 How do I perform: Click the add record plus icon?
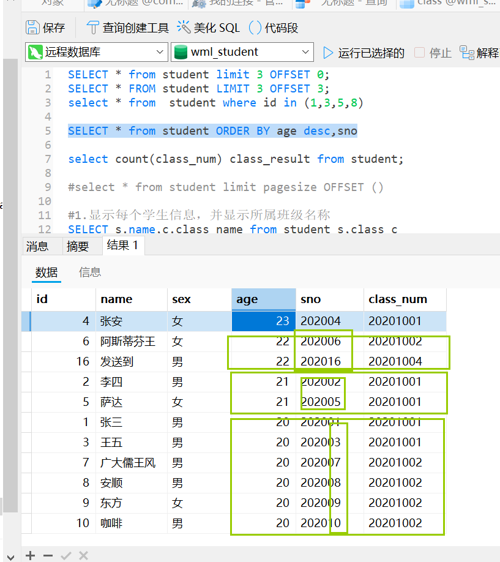click(30, 555)
